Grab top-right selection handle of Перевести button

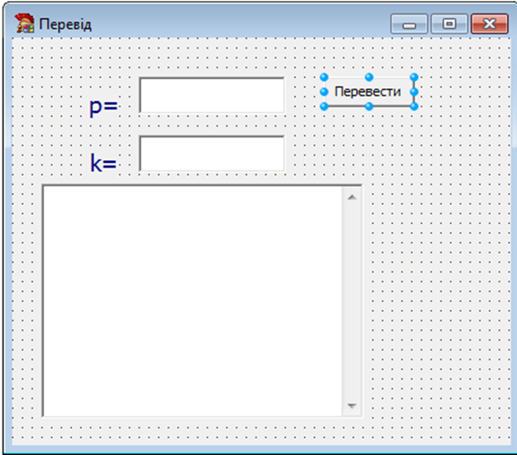pos(414,77)
